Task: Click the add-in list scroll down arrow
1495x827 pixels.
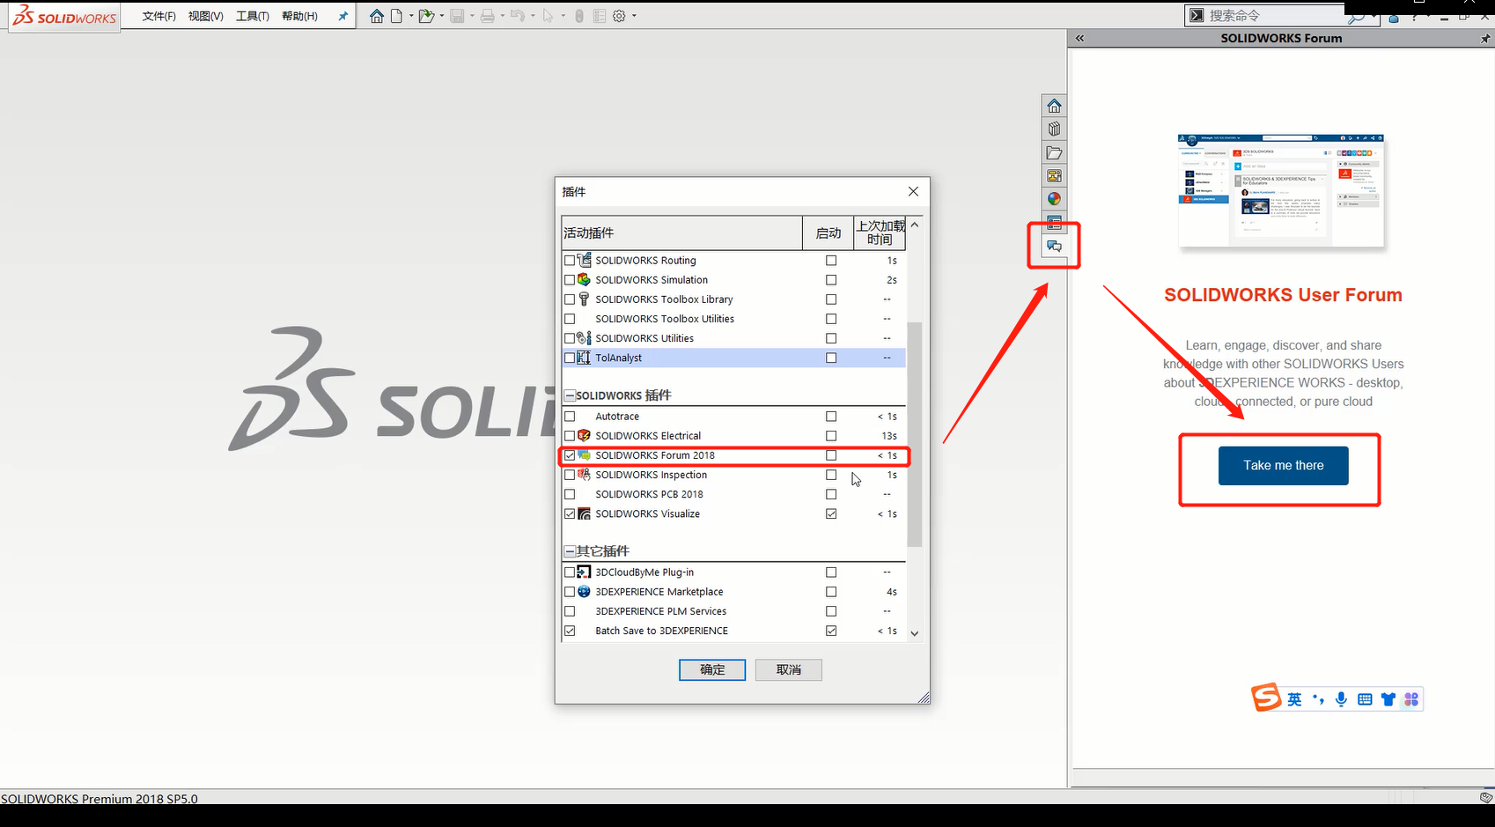Action: [x=914, y=633]
